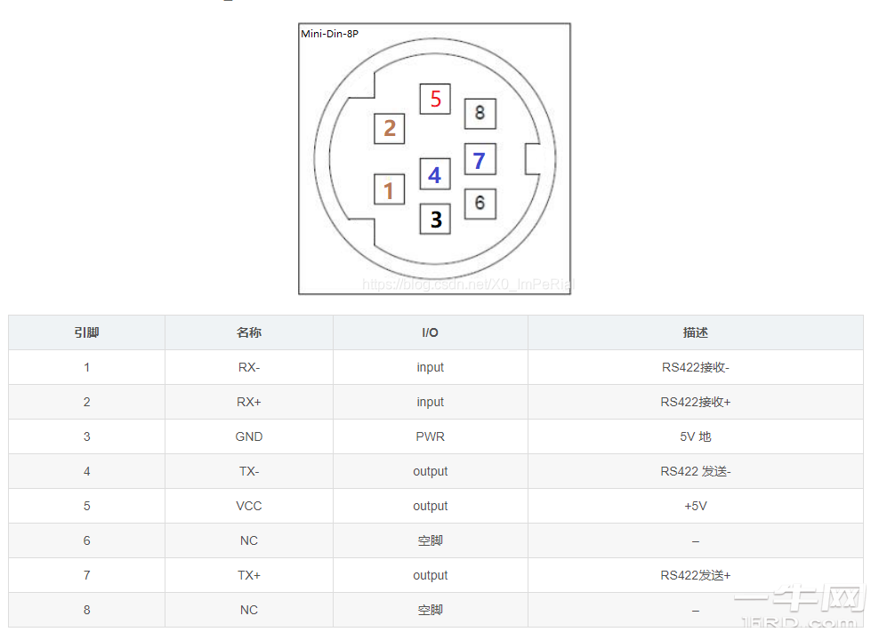The image size is (871, 632).
Task: Click the 描述 column header
Action: (x=695, y=332)
